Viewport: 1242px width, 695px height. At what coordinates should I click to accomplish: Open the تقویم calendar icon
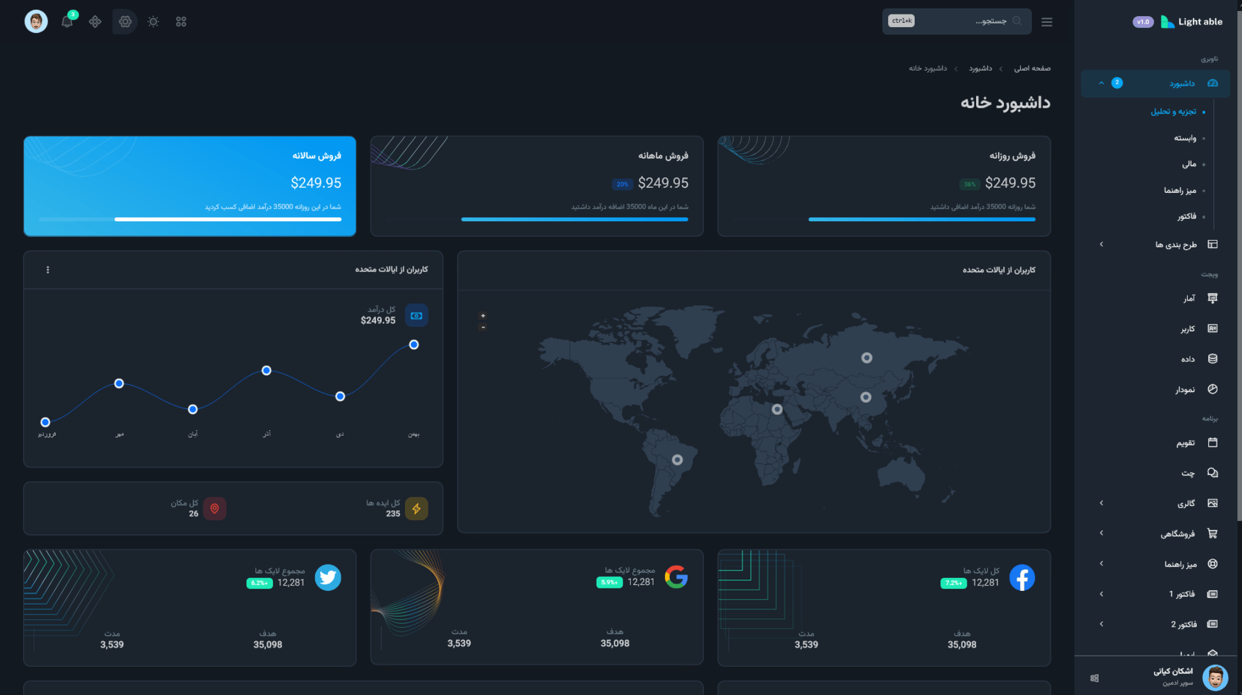click(1212, 442)
